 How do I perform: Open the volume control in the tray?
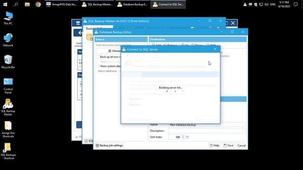266,4
